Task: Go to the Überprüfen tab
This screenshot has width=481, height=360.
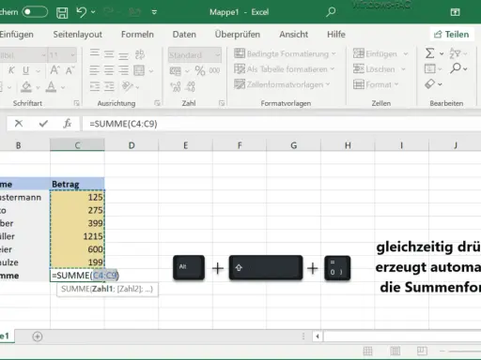Action: pos(238,35)
